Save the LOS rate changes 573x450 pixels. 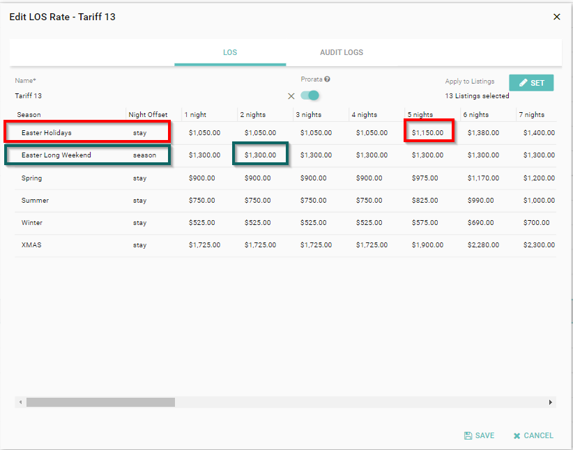pyautogui.click(x=479, y=435)
